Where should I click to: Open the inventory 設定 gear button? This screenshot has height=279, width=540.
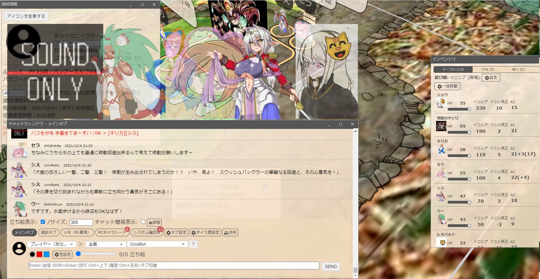[491, 77]
